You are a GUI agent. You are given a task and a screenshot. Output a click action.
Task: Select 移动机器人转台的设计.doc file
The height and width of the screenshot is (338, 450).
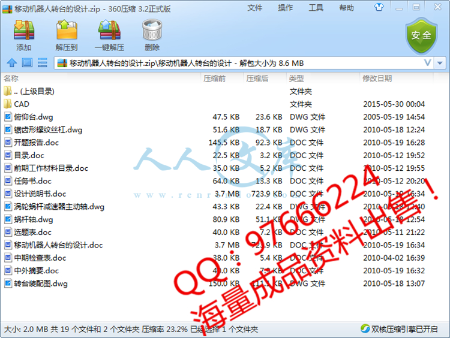pos(58,245)
